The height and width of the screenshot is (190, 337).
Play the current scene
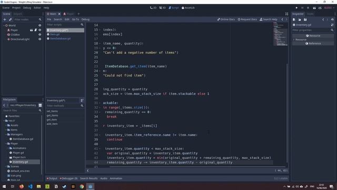tap(314, 8)
